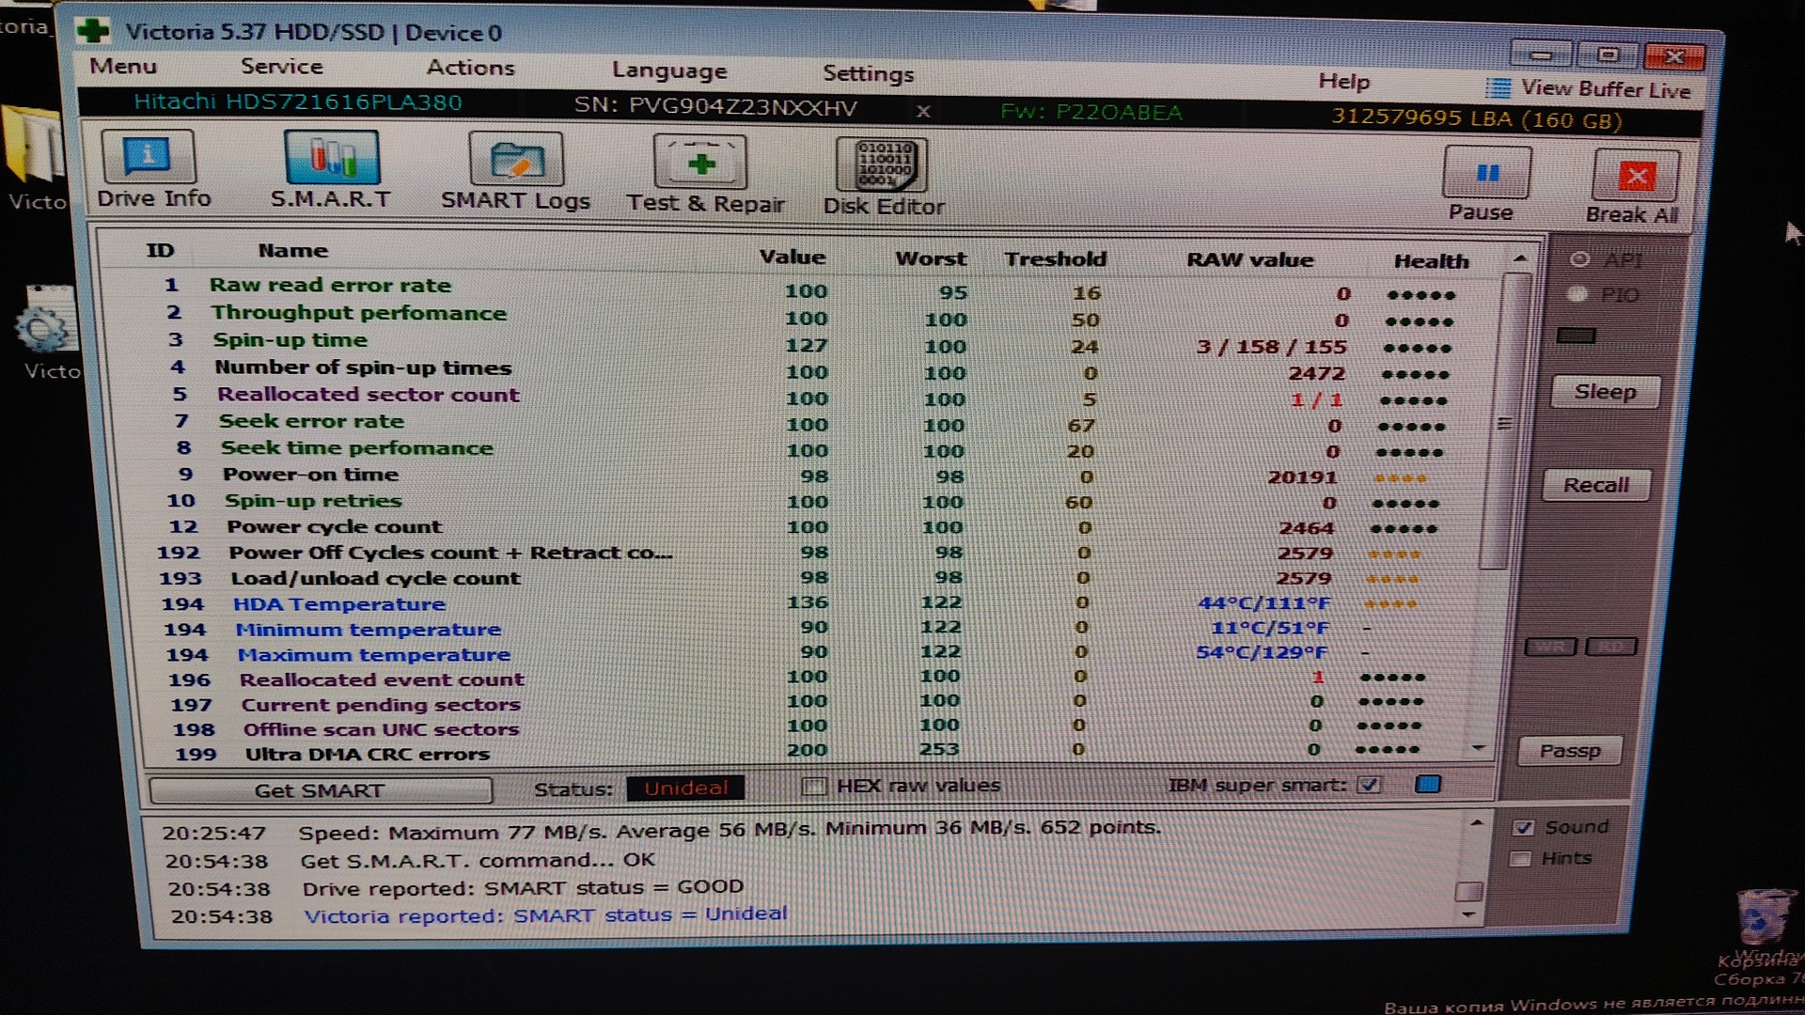Open the Actions menu

point(470,68)
